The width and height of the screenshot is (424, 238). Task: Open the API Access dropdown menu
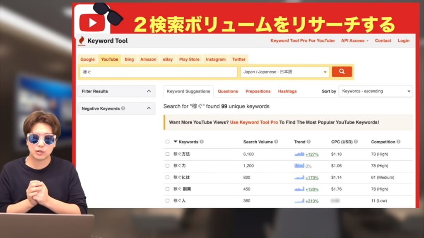tap(354, 40)
